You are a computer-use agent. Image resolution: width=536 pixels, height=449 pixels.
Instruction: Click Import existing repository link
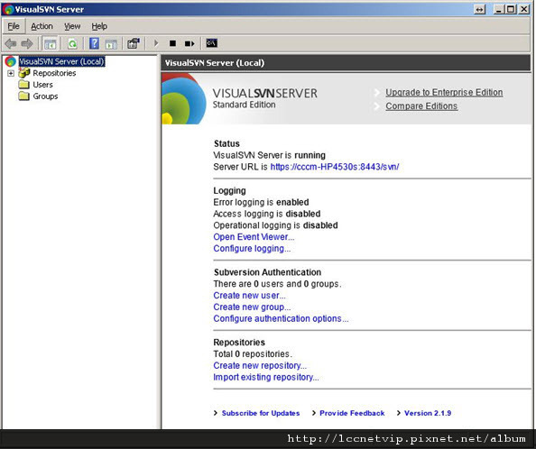pos(266,377)
